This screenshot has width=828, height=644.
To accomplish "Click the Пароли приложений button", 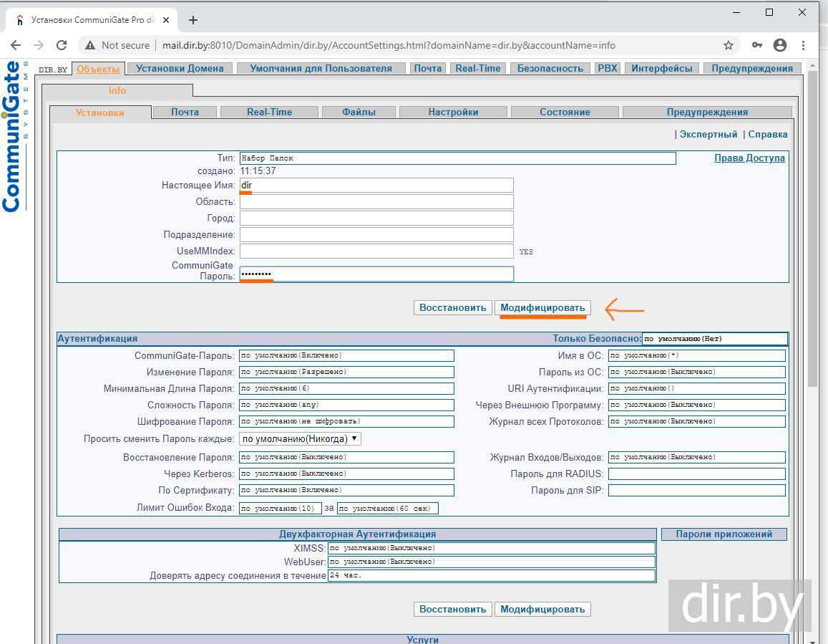I will point(724,534).
